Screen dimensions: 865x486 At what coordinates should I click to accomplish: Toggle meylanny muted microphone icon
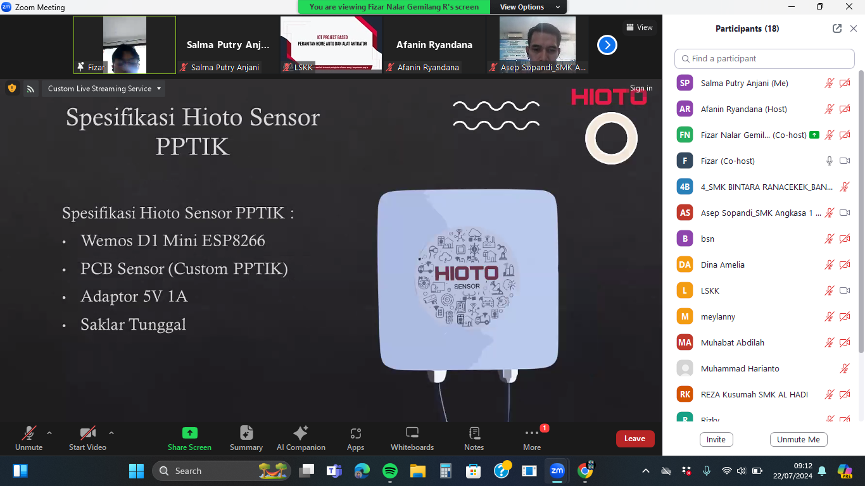tap(829, 316)
